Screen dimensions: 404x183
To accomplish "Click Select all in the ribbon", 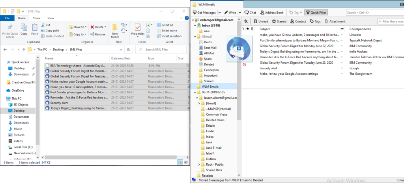I will click(x=167, y=25).
